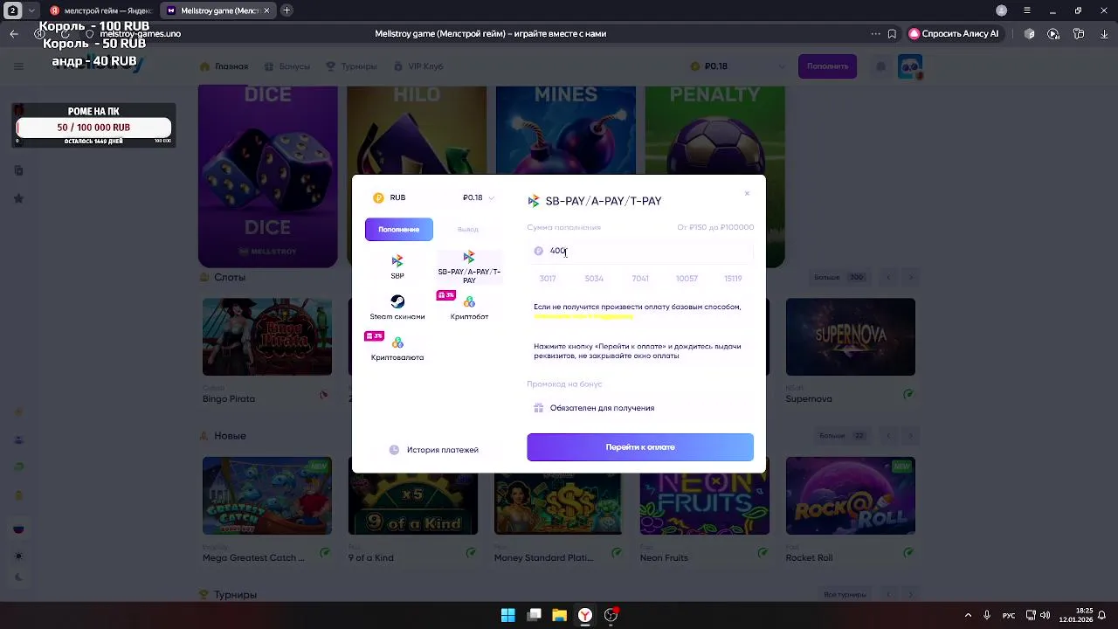Click next arrow in Слоты section
Screen dimensions: 1118x629
pos(910,277)
